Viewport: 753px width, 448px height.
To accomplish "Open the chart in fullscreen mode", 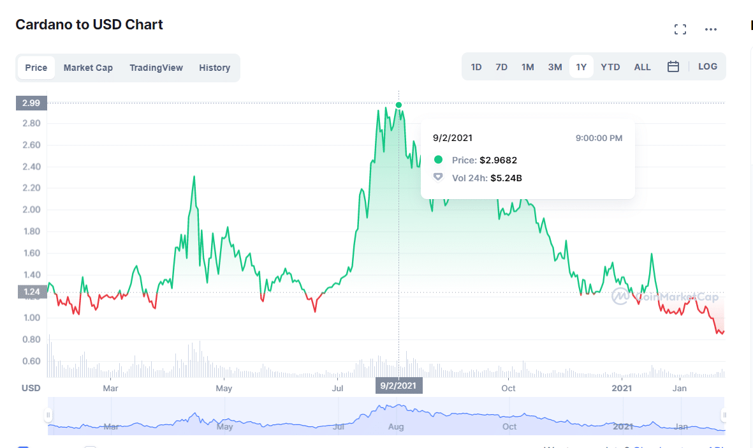I will [x=680, y=29].
